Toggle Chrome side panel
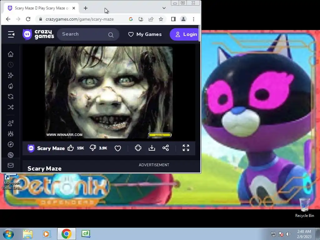This screenshot has height=240, width=320. pyautogui.click(x=173, y=19)
